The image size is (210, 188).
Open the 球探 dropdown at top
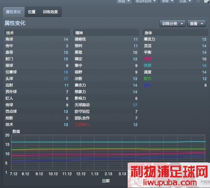[167, 1]
